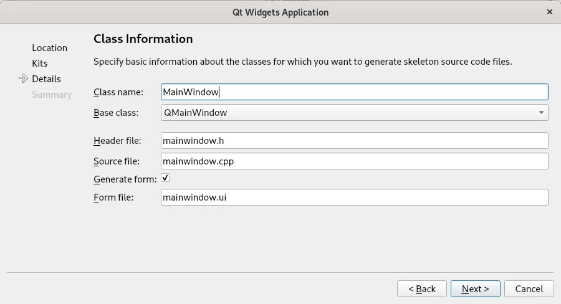Focus the Class name text field
Screen dimensions: 561x304
[354, 92]
